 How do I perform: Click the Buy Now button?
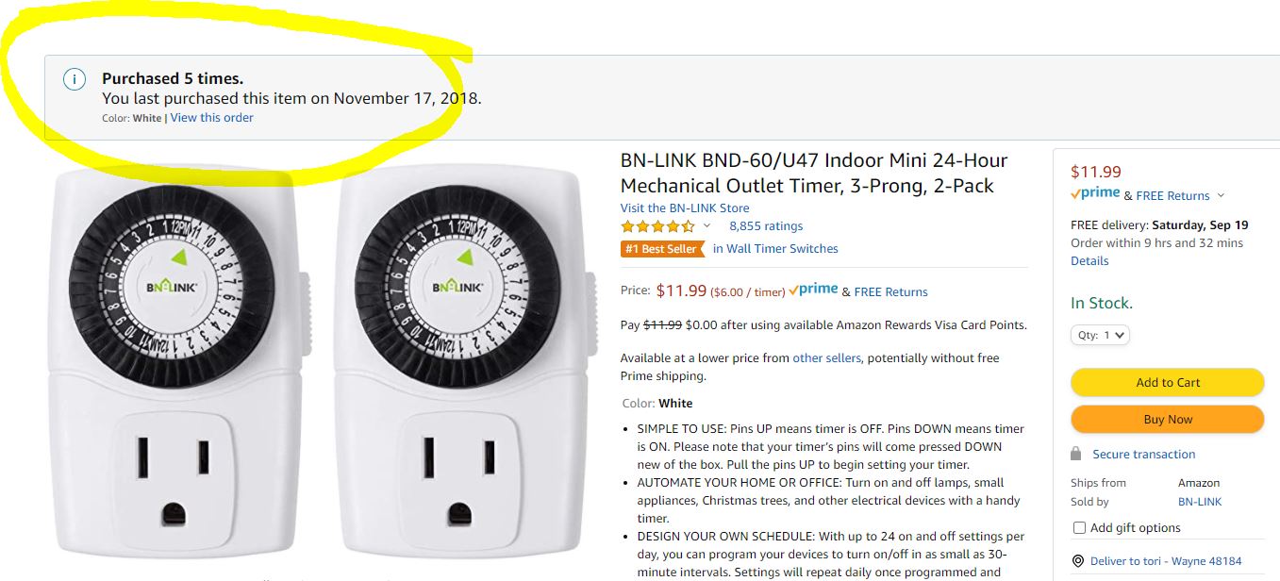pyautogui.click(x=1168, y=419)
